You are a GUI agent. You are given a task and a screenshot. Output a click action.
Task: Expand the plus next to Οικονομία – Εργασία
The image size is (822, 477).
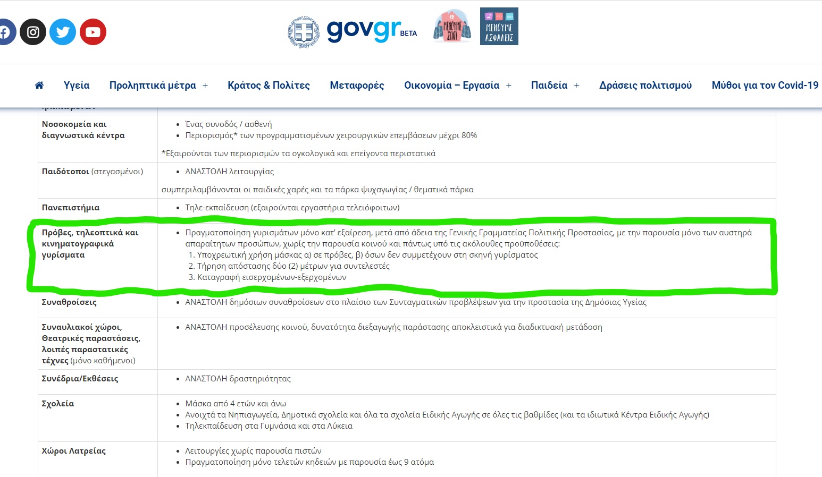509,86
